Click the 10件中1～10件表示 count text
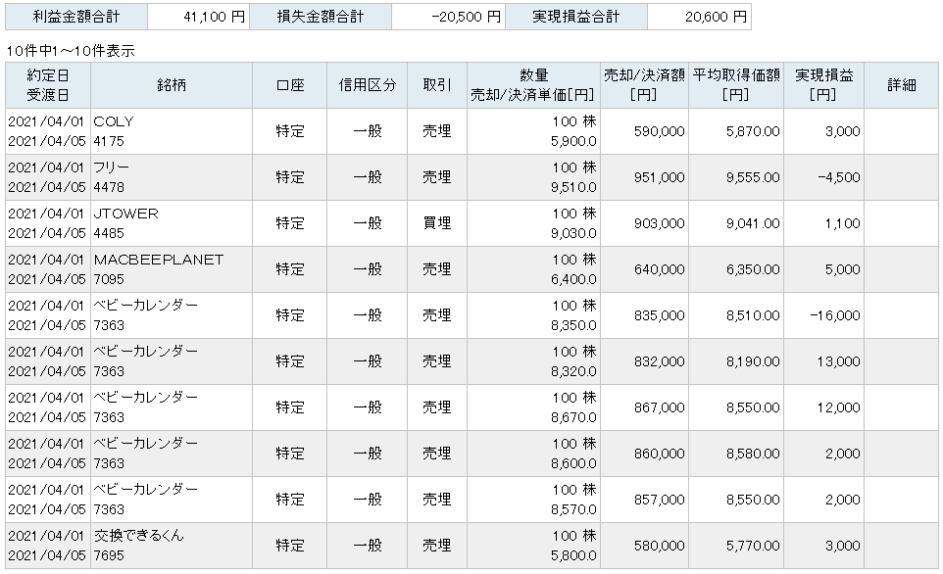This screenshot has height=574, width=943. [71, 51]
